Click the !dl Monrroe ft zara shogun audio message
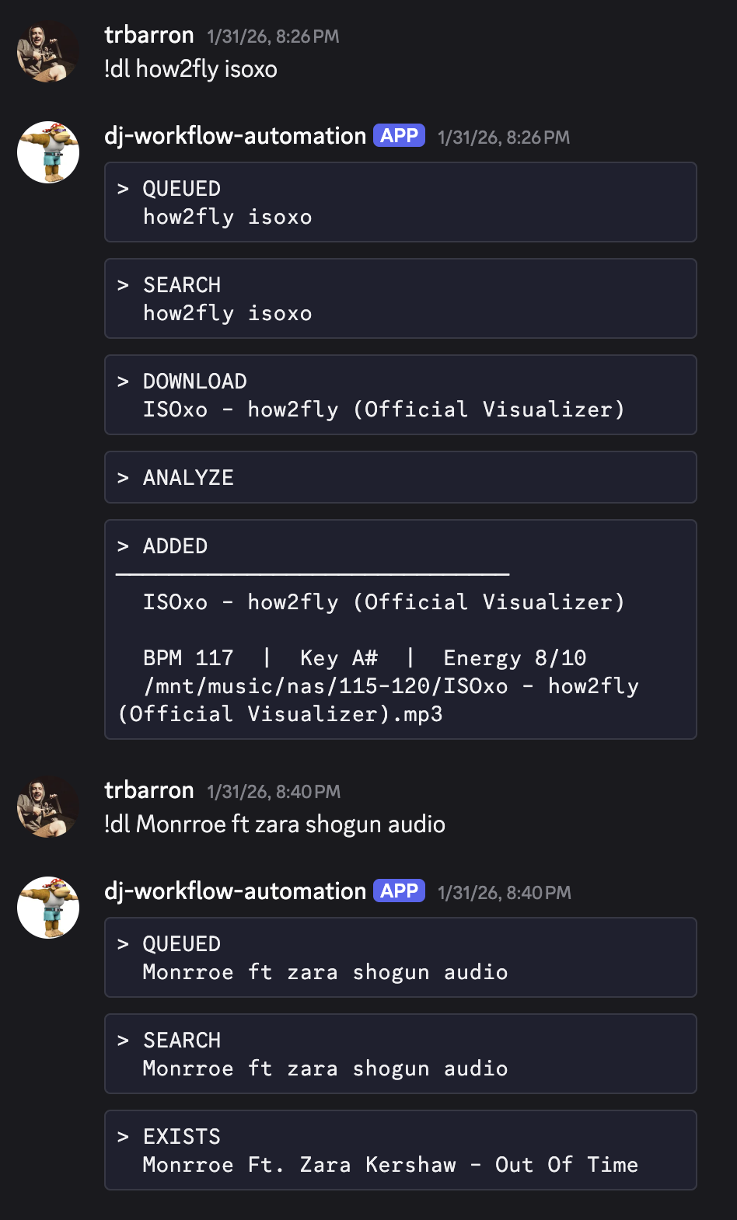The width and height of the screenshot is (737, 1220). (x=274, y=824)
